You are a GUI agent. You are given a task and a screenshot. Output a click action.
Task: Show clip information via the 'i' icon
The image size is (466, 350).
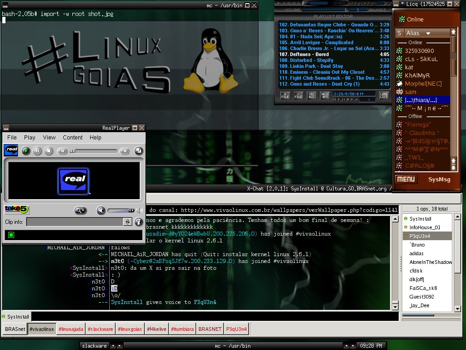138,222
